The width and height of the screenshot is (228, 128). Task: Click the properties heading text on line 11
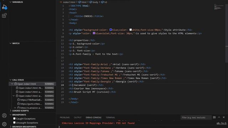(81, 40)
